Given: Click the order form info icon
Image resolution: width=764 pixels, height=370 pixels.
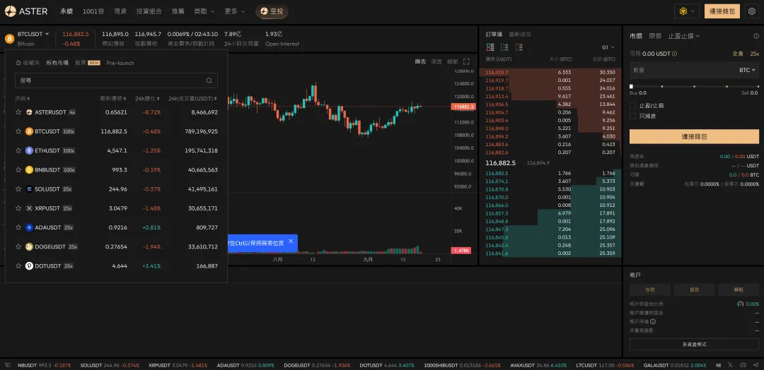Looking at the screenshot, I should tap(756, 36).
